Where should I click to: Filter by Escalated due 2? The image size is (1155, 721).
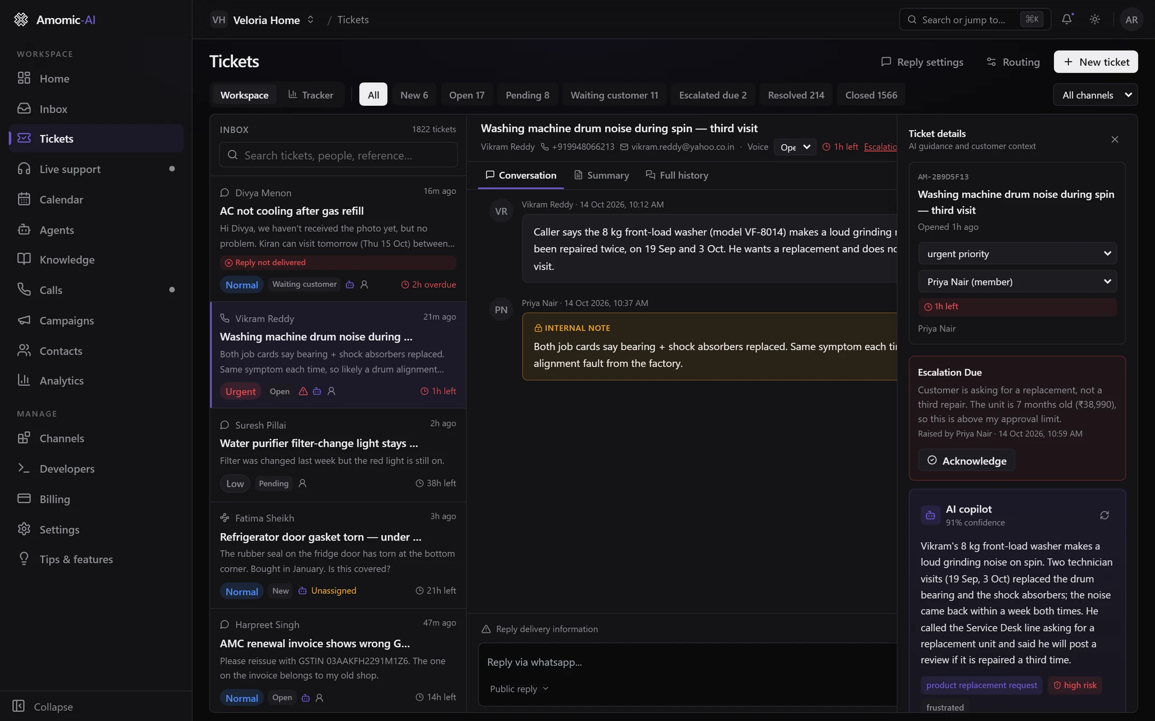point(713,95)
